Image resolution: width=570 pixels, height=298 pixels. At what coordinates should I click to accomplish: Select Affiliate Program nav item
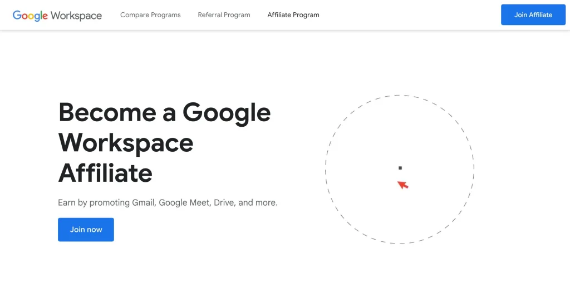pos(293,15)
